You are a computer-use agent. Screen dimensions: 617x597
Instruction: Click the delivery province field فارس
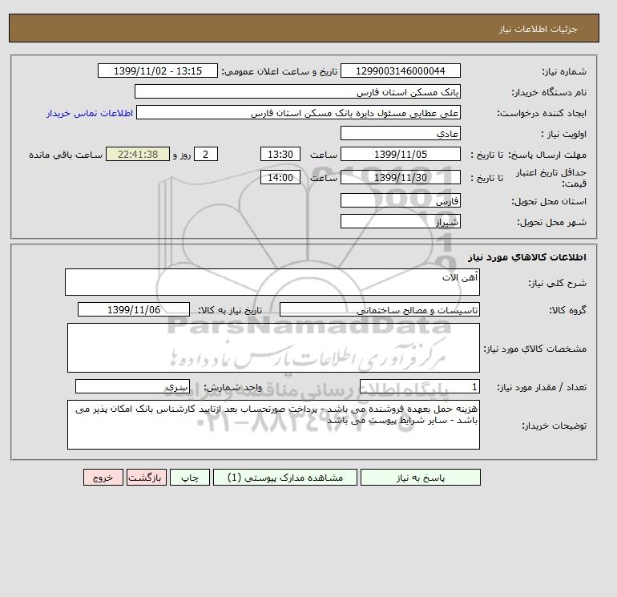pyautogui.click(x=400, y=200)
